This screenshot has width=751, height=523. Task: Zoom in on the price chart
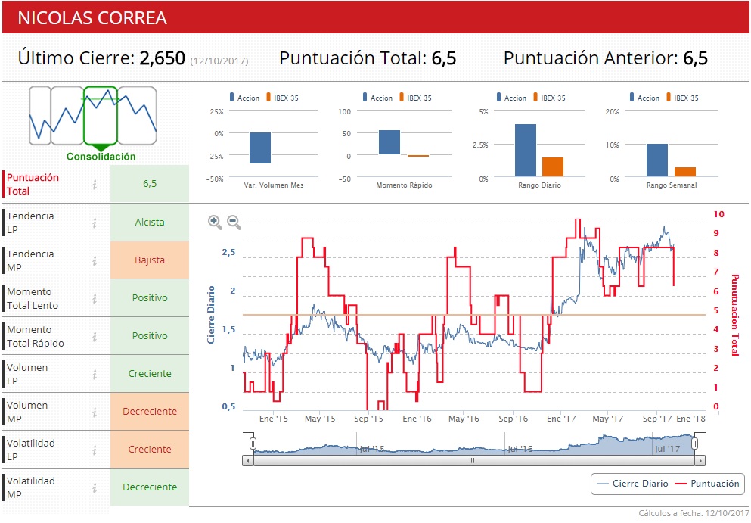click(x=215, y=222)
